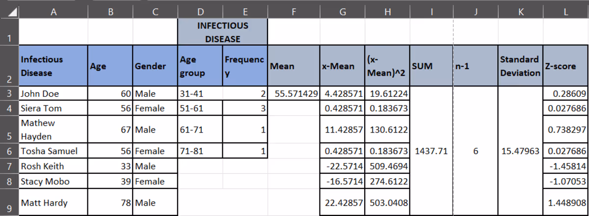Click the standard deviation value 15.47963
This screenshot has width=589, height=216.
point(520,151)
